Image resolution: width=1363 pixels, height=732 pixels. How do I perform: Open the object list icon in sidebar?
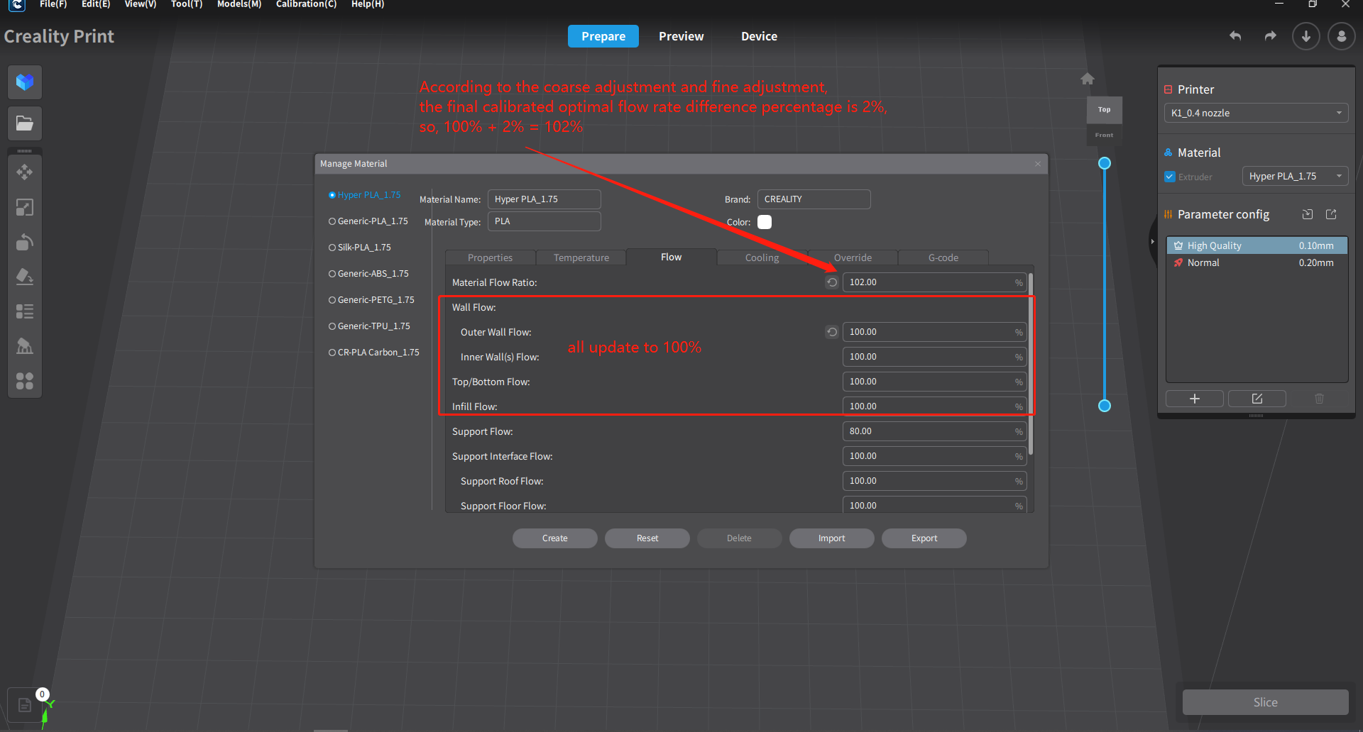[25, 311]
